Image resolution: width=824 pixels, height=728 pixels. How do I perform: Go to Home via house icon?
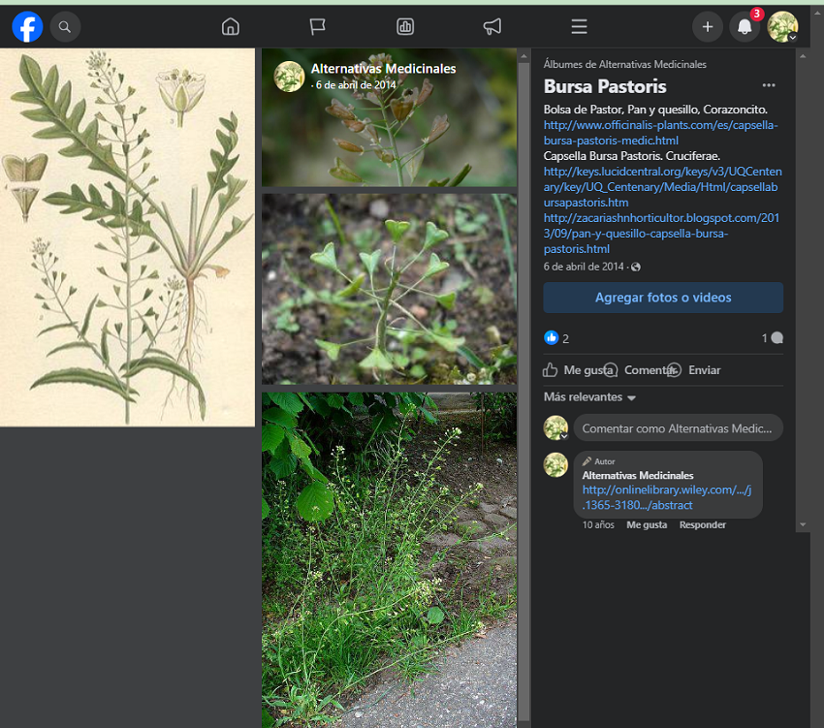click(231, 27)
